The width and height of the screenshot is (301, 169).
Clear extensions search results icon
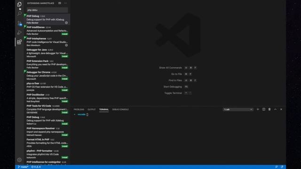60,3
